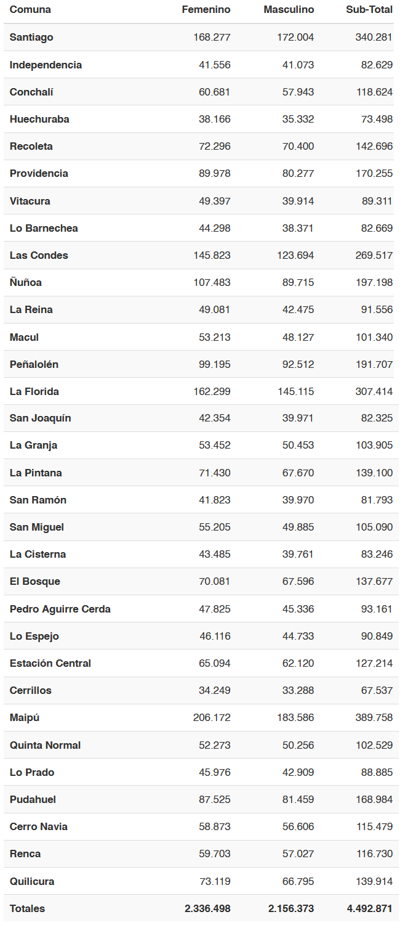
Task: Click the Sub-Total column header
Action: pos(369,10)
